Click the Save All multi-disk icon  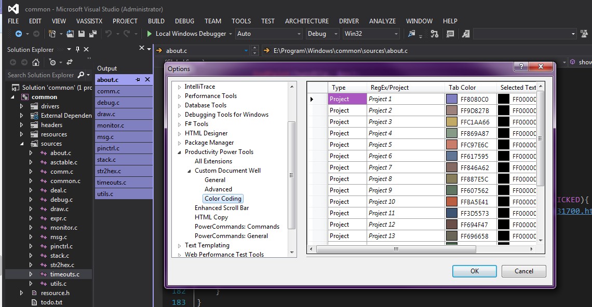point(92,34)
